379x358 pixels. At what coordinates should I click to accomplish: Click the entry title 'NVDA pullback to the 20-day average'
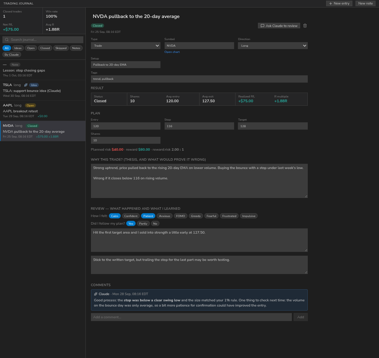pos(136,17)
